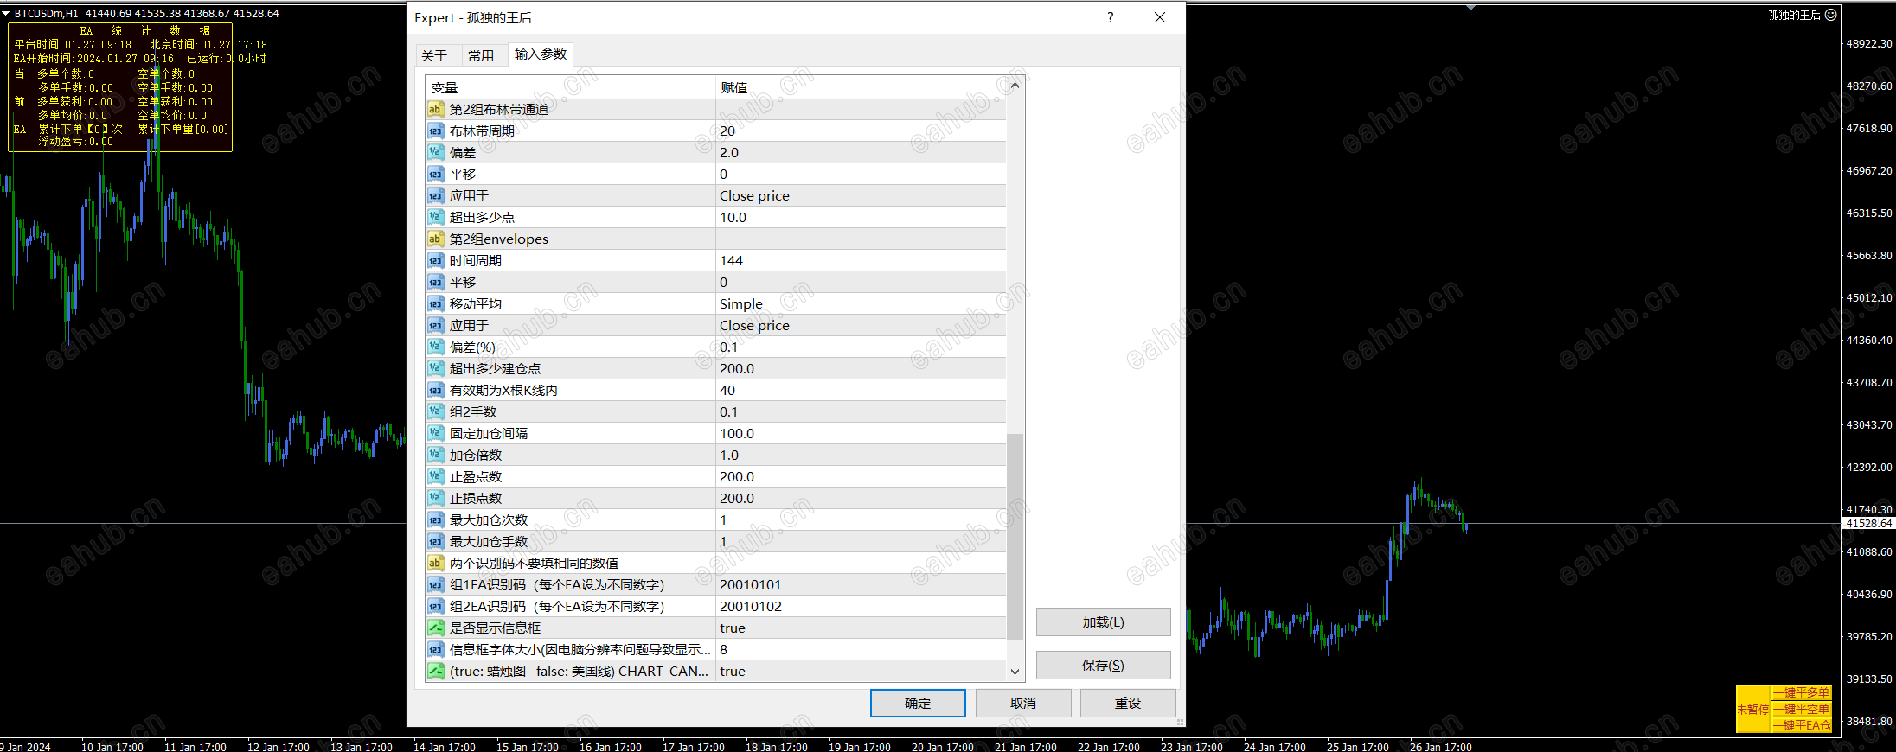The width and height of the screenshot is (1896, 752).
Task: Click the string icon for 第2组envelopes
Action: (x=435, y=239)
